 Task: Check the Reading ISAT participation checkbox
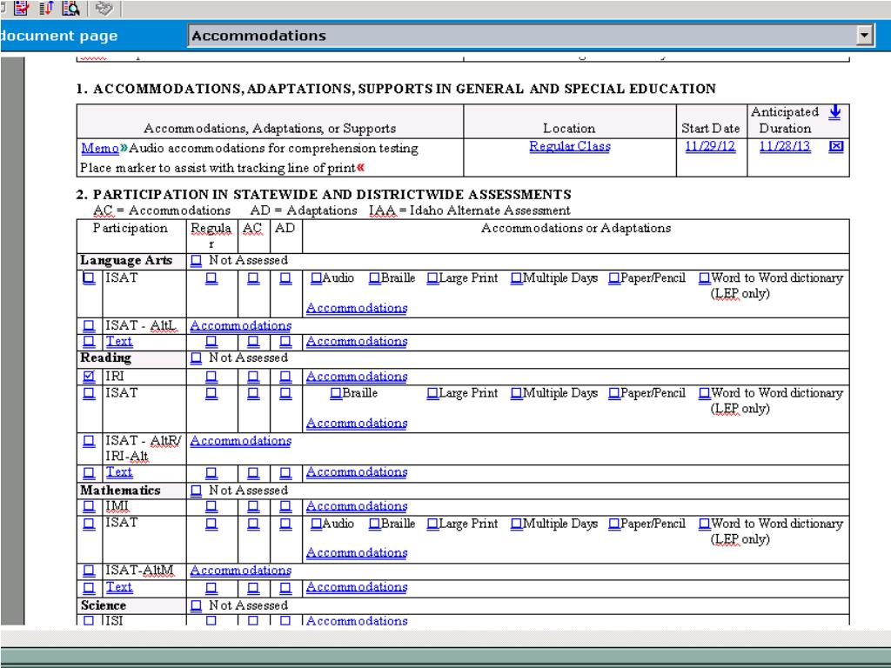click(x=90, y=394)
